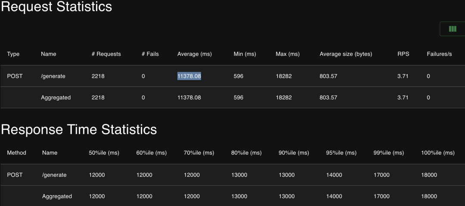Click Average size (bytes) column header
Image resolution: width=465 pixels, height=206 pixels.
[x=346, y=54]
